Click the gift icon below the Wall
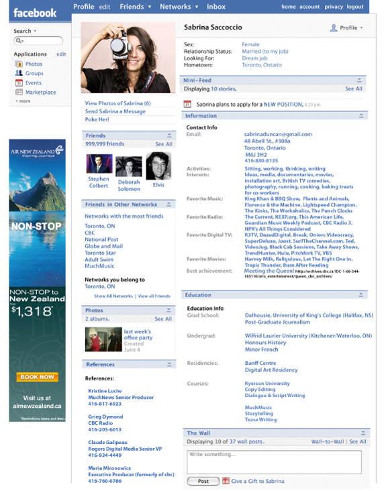 226,481
